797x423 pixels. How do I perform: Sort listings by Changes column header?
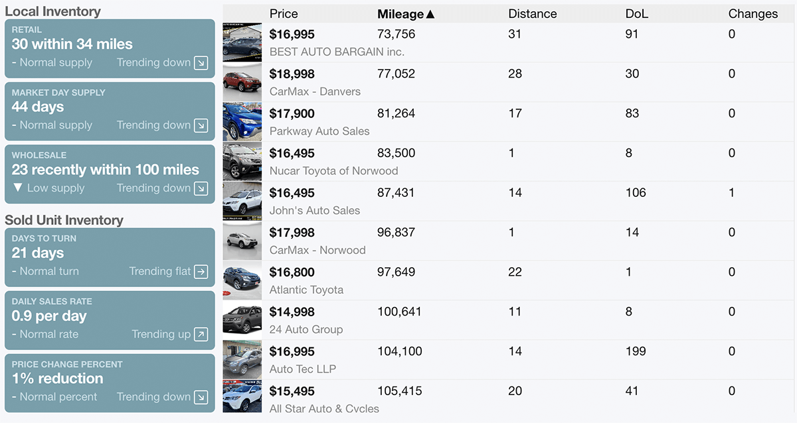coord(753,14)
